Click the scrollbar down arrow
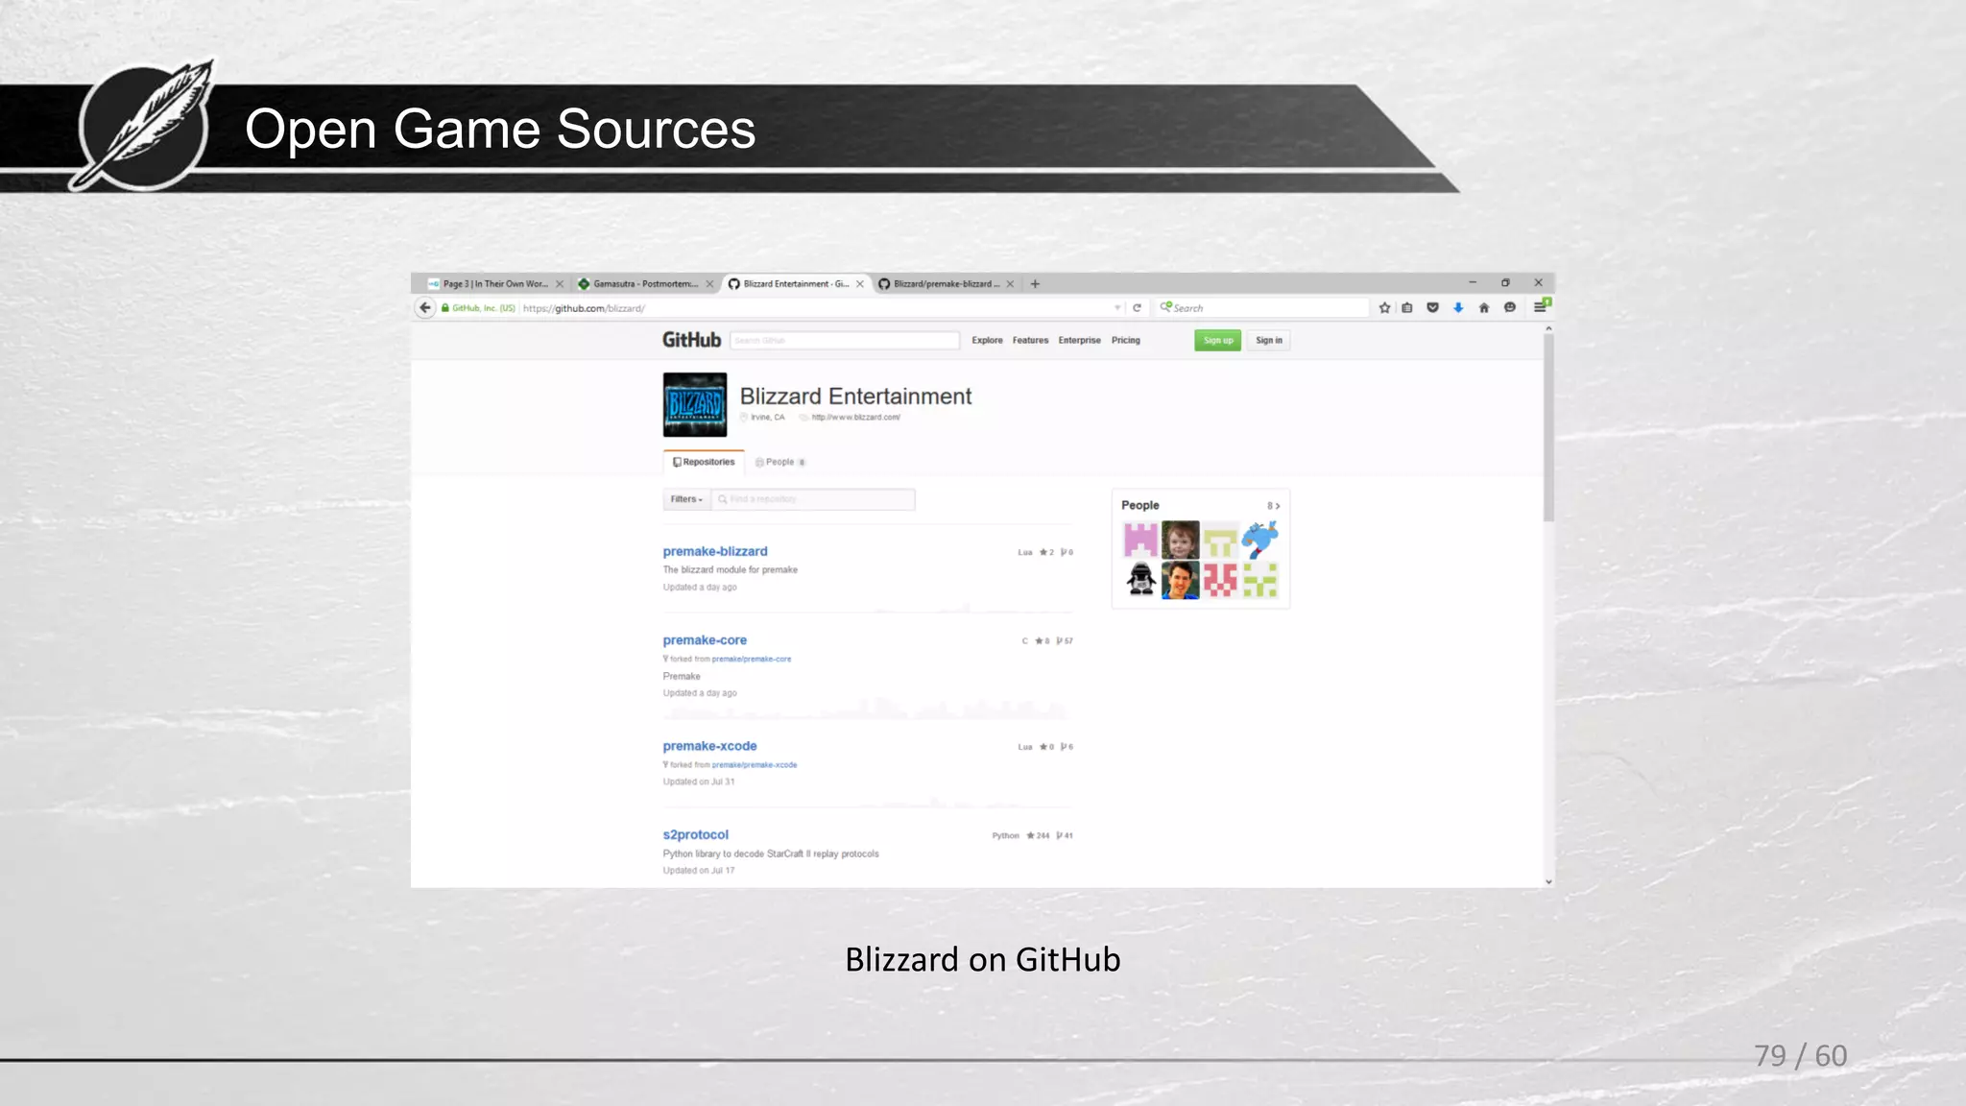 (x=1548, y=881)
